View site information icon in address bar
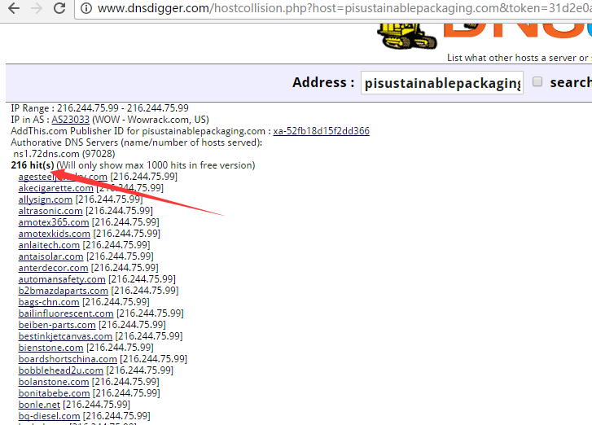592x425 pixels. pos(86,8)
